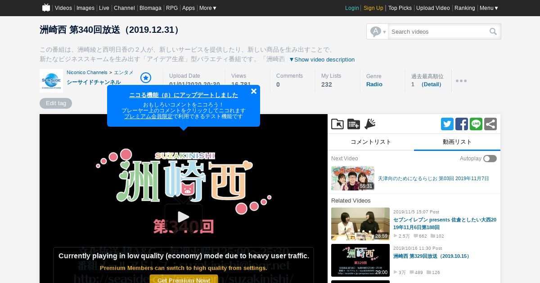Image resolution: width=540 pixels, height=283 pixels.
Task: Click the Edit tag button
Action: point(56,103)
